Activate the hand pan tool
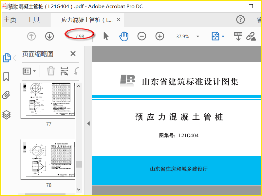The image size is (262, 196). pyautogui.click(x=124, y=36)
